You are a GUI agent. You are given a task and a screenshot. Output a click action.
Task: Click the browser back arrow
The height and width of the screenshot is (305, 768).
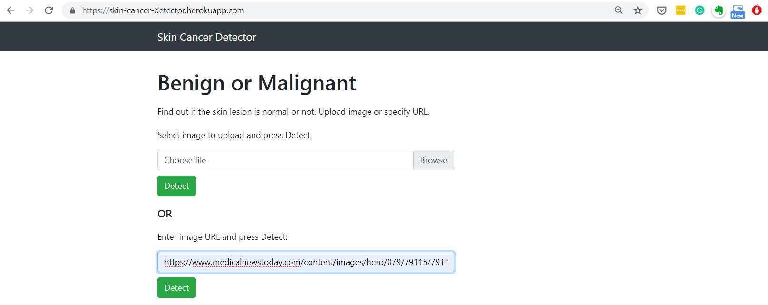[10, 10]
